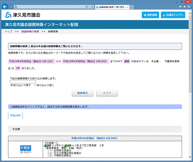The image size is (193, 162).
Task: Open the address bar dropdown arrow
Action: [89, 7]
